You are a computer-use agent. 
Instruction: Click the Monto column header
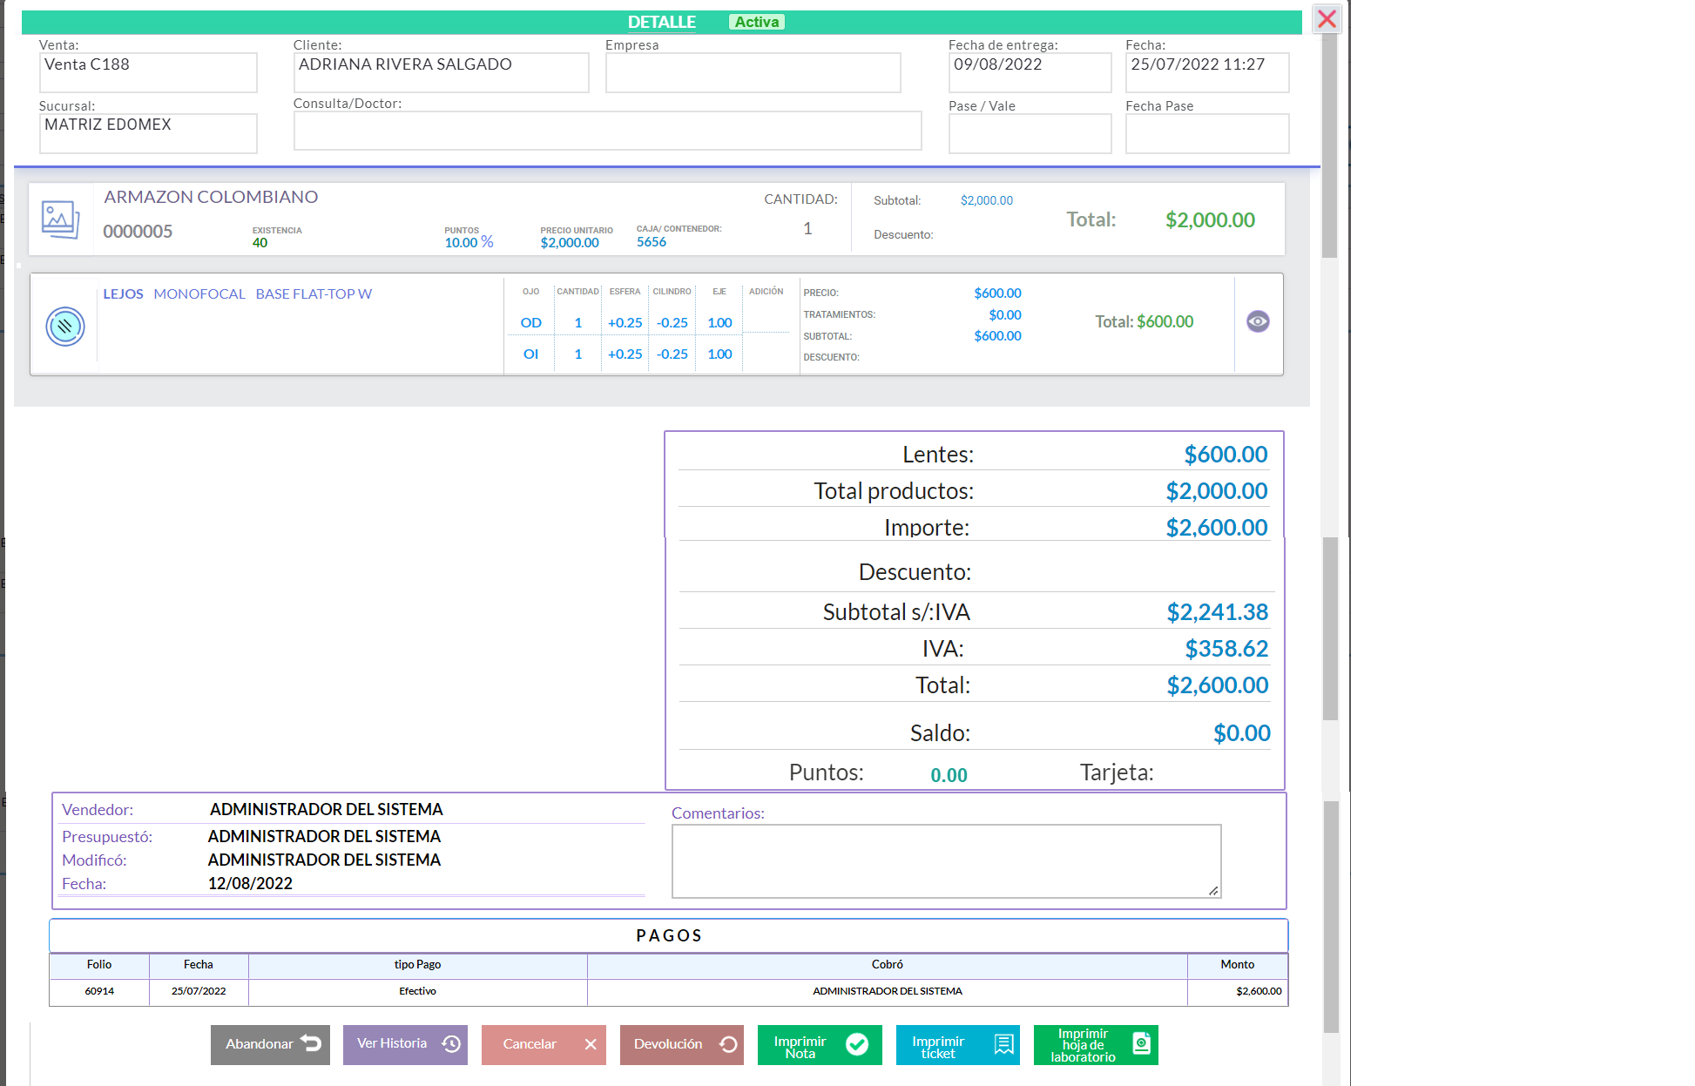click(x=1237, y=965)
